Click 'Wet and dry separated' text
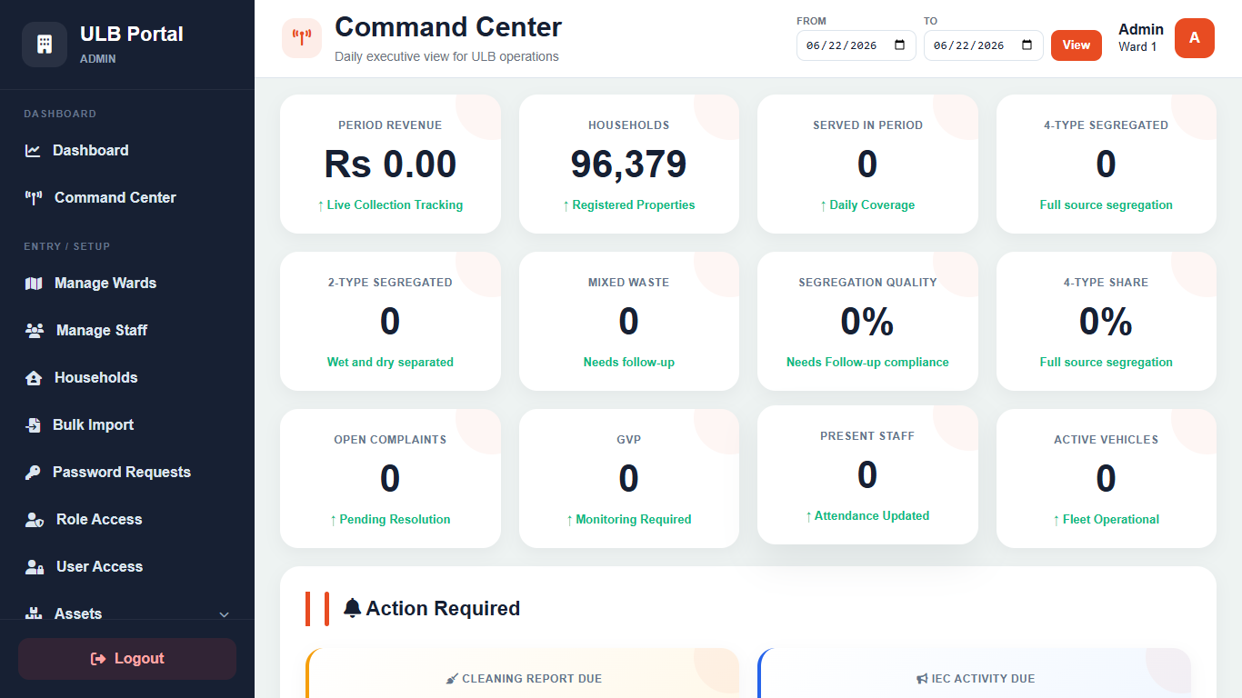This screenshot has height=698, width=1242. pos(390,363)
